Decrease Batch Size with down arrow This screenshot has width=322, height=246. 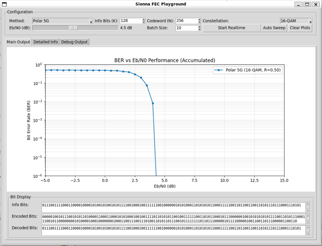click(x=199, y=30)
